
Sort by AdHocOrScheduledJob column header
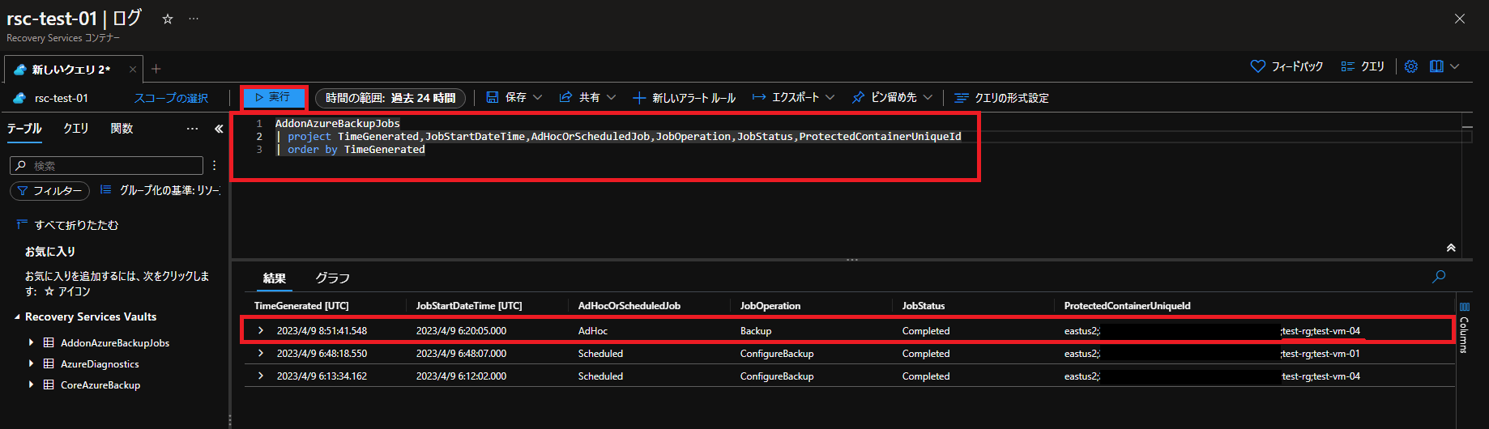pos(629,306)
